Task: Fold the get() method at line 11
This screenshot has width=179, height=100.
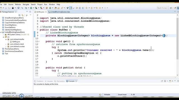Action: pos(39,41)
